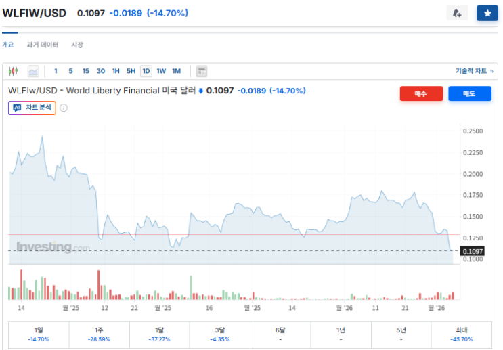The height and width of the screenshot is (350, 503).
Task: Select the area chart type icon
Action: [x=33, y=71]
